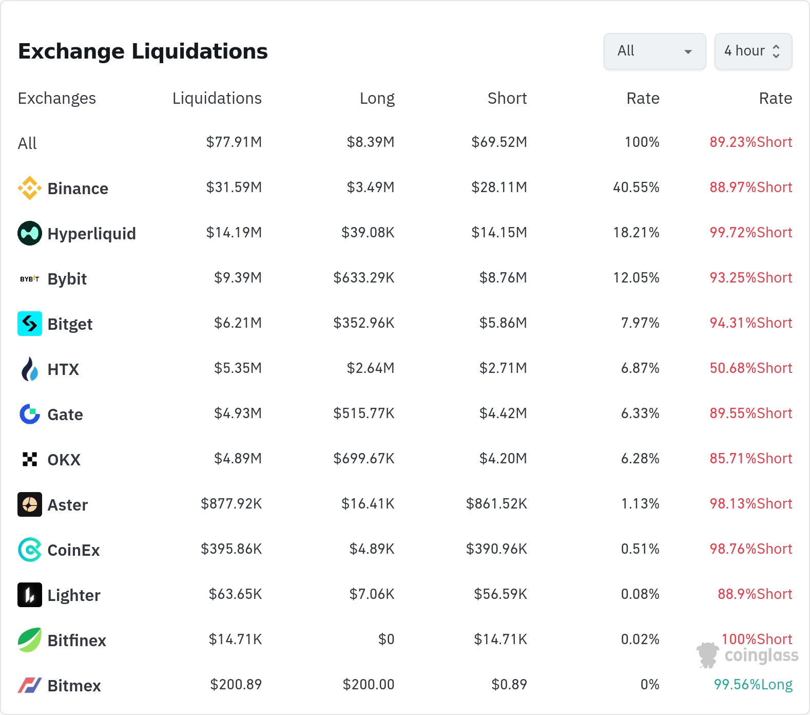Click the Hyperliquid logo icon
The height and width of the screenshot is (715, 810).
click(x=30, y=233)
